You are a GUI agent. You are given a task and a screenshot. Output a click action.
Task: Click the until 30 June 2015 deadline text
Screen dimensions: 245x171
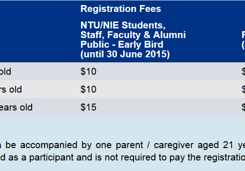(125, 55)
